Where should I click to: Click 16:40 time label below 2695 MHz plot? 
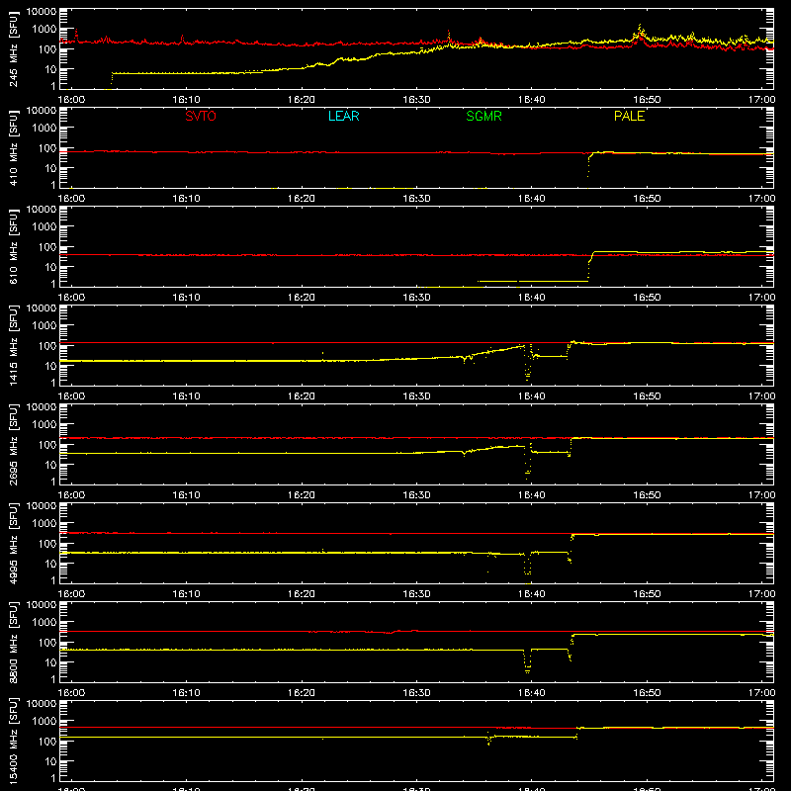point(532,495)
